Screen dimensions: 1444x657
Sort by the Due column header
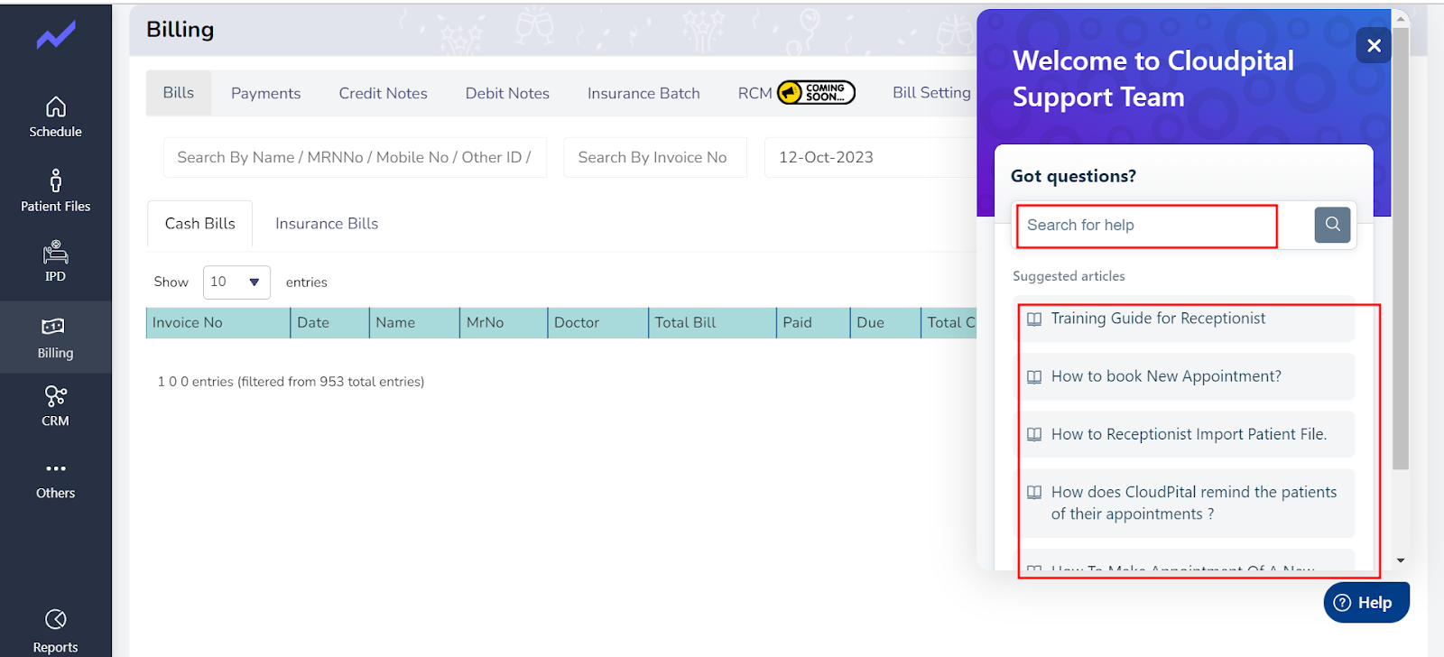[x=885, y=323]
